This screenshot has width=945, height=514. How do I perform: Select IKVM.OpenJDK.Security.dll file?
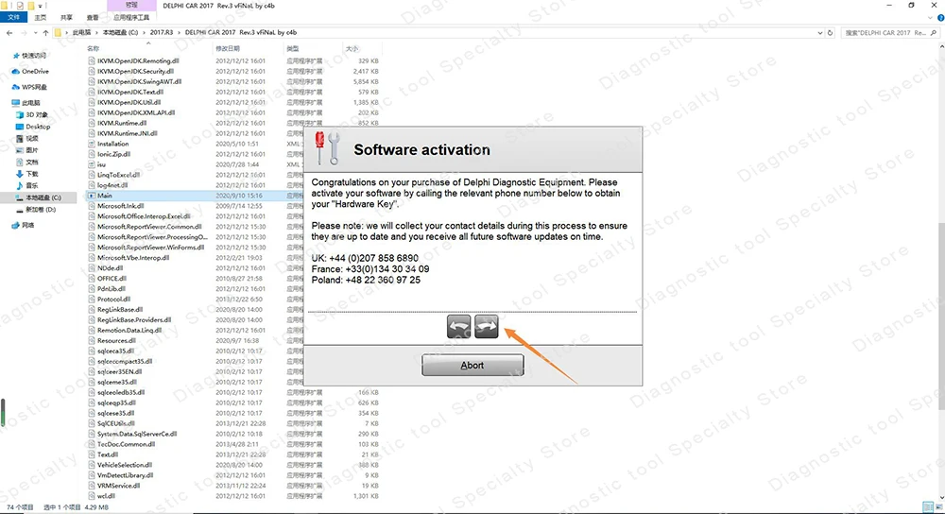[135, 71]
